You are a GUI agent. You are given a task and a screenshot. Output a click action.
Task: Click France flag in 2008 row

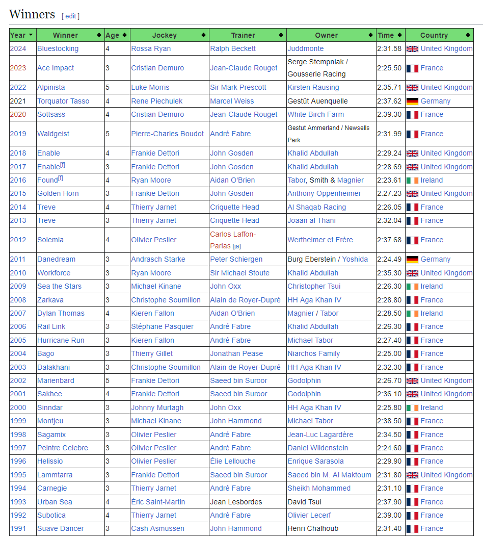[x=412, y=300]
